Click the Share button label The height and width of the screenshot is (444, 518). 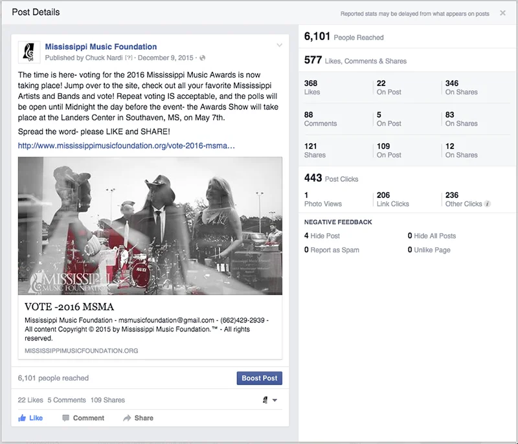tap(144, 418)
